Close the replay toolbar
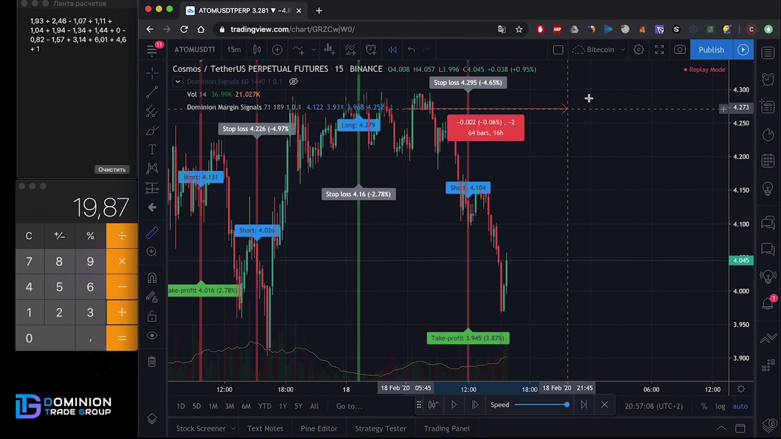 [x=605, y=405]
